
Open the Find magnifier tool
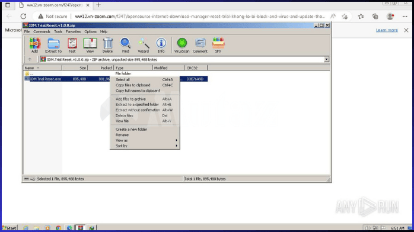[x=125, y=46]
